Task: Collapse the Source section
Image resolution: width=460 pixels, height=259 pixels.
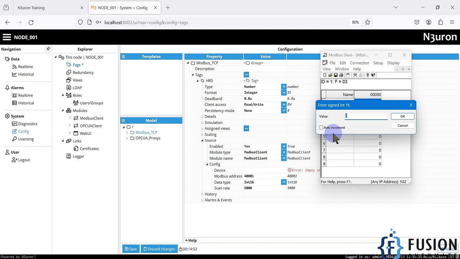Action: pos(202,140)
